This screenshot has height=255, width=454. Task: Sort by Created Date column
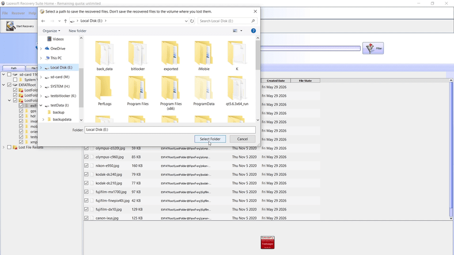click(x=275, y=81)
